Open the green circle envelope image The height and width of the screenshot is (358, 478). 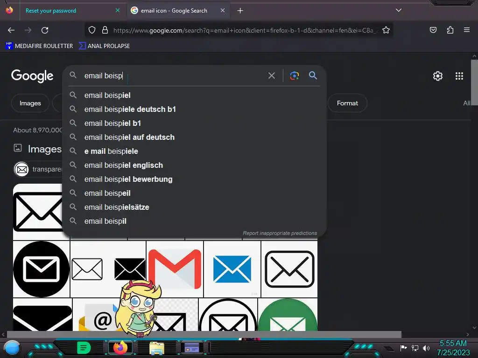[x=288, y=315]
